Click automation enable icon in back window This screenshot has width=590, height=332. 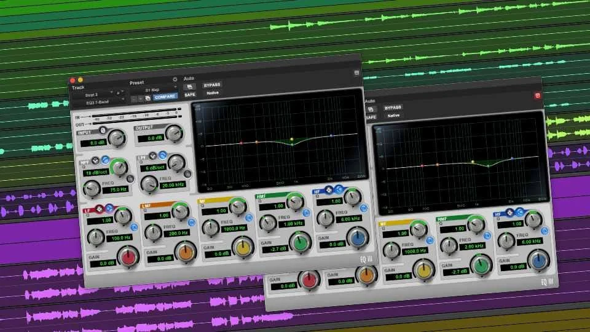370,109
